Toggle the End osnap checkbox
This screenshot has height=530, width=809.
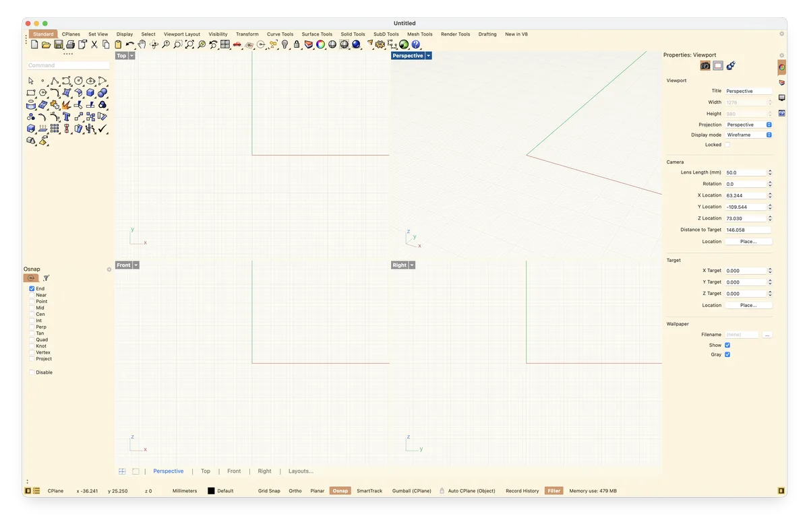point(32,288)
